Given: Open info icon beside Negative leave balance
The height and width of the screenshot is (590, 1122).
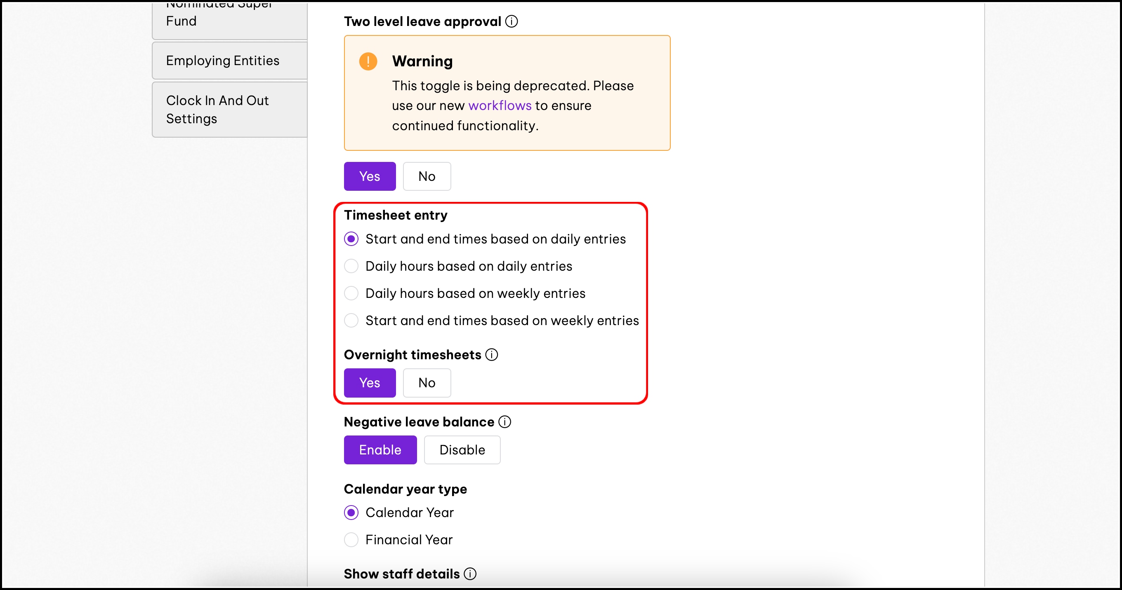Looking at the screenshot, I should click(505, 421).
